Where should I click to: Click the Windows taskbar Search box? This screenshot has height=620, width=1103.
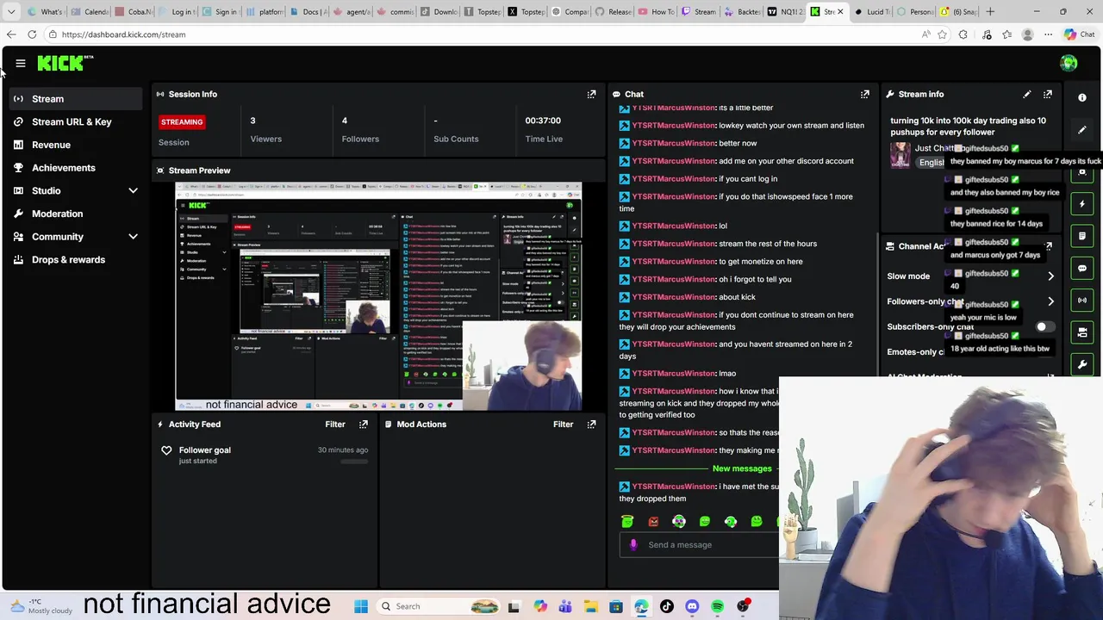[439, 606]
